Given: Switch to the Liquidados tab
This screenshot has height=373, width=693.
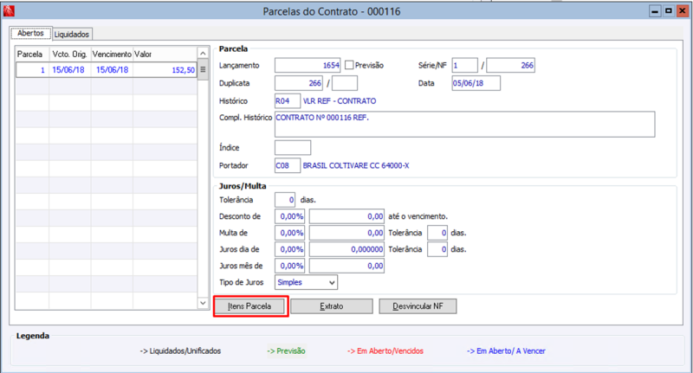Looking at the screenshot, I should click(x=72, y=34).
